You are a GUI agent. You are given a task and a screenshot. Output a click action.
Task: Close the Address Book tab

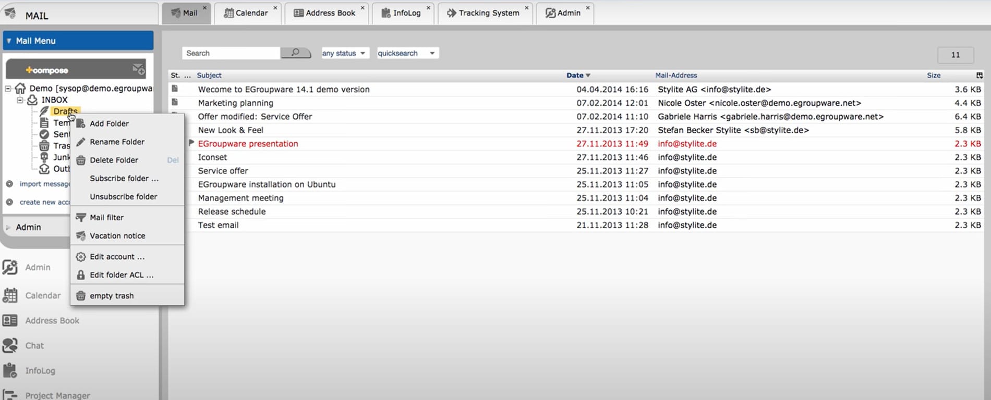tap(362, 8)
